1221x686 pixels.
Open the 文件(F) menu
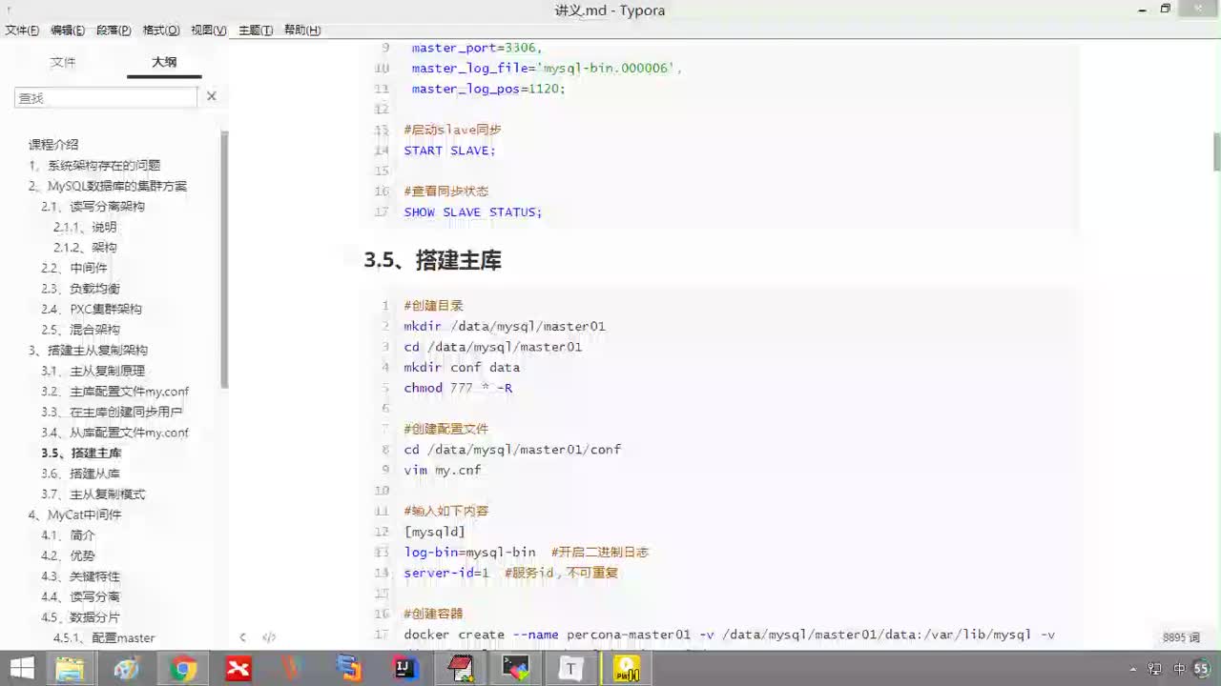22,30
